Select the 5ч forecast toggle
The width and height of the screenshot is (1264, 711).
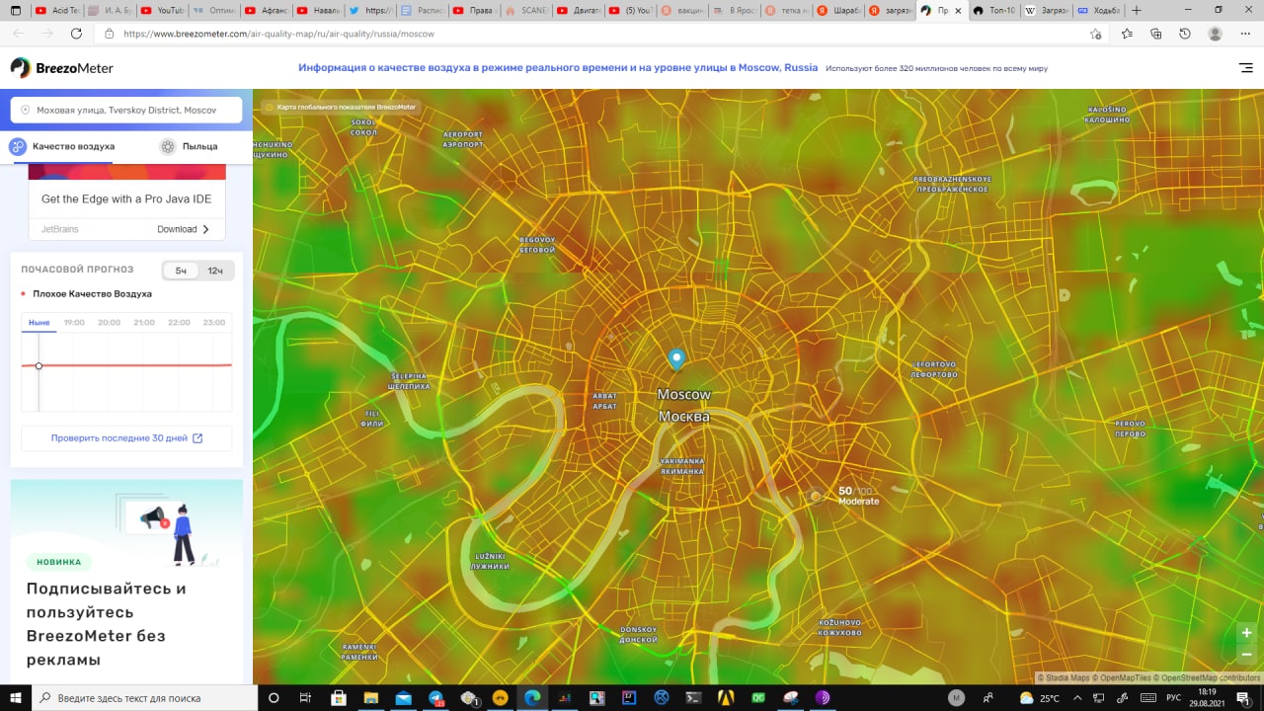pyautogui.click(x=181, y=271)
